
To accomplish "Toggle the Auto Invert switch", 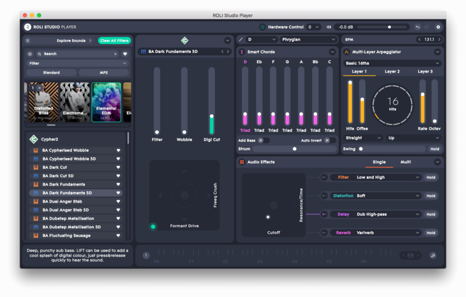I will (x=329, y=140).
